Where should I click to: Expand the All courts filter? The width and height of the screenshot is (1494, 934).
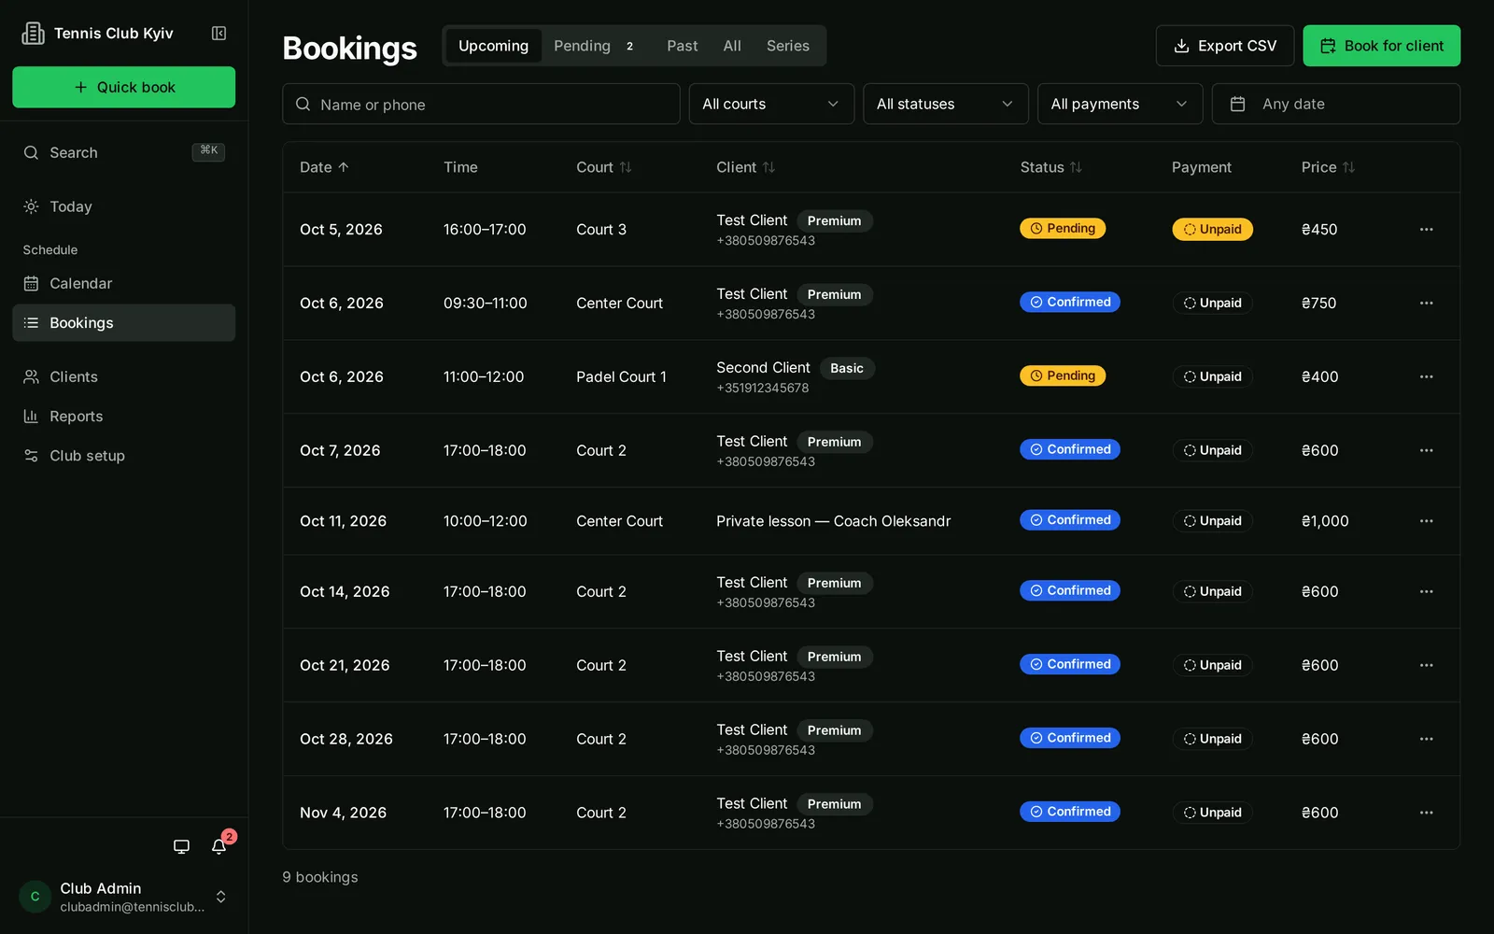point(771,104)
